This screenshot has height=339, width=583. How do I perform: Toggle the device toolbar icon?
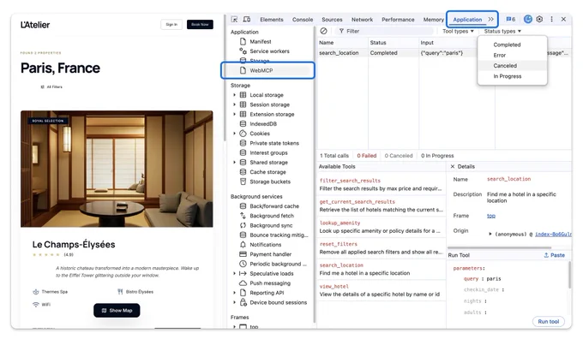[x=247, y=20]
